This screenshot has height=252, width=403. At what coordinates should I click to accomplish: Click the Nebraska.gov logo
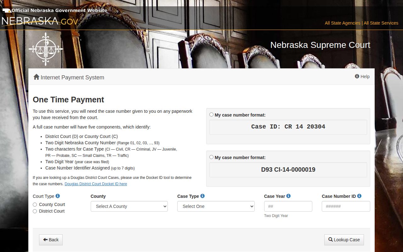tap(39, 21)
